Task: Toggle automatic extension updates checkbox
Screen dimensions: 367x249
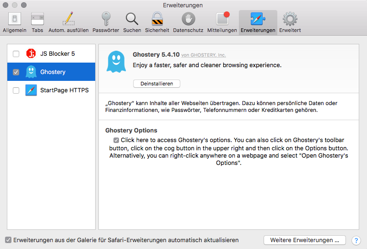Action: pyautogui.click(x=8, y=240)
